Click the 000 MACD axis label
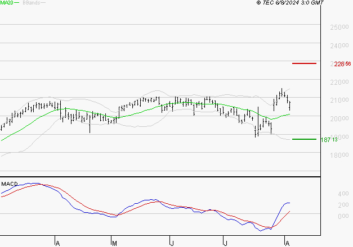Image resolution: width=353 pixels, height=247 pixels. point(343,216)
